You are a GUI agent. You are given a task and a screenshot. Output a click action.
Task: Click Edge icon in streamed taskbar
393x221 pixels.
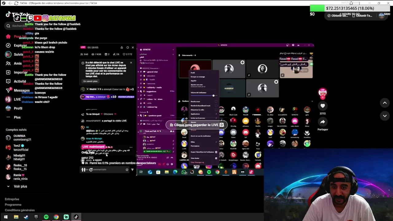click(x=175, y=172)
